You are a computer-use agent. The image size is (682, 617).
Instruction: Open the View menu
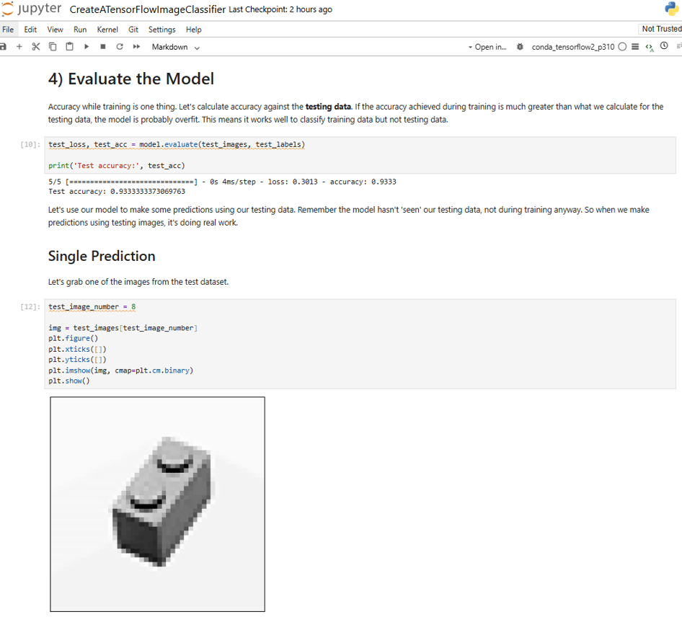56,30
